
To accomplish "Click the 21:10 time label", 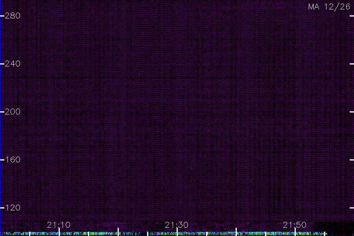I will point(59,225).
